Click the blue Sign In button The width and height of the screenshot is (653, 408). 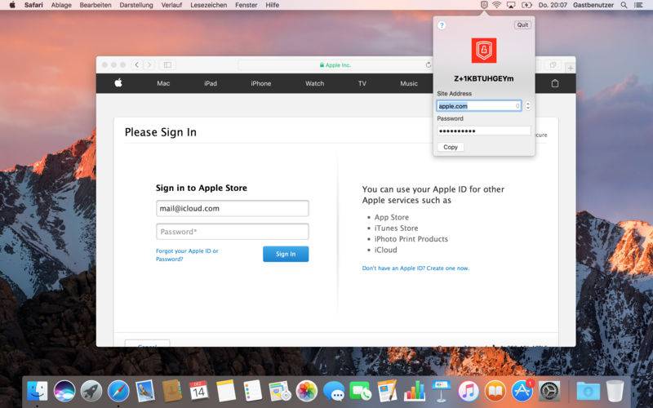pos(286,254)
